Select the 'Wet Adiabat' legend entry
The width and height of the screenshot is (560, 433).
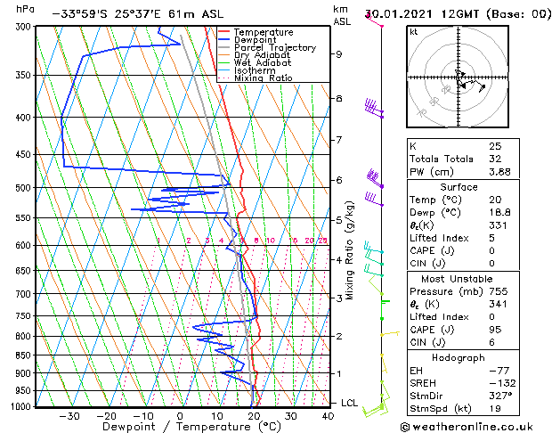coord(263,62)
